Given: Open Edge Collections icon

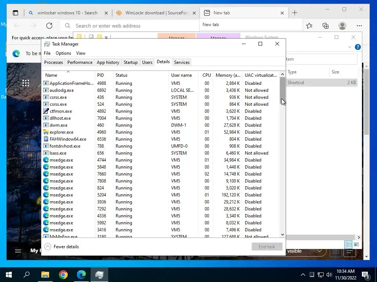Looking at the screenshot, I should coord(325,26).
